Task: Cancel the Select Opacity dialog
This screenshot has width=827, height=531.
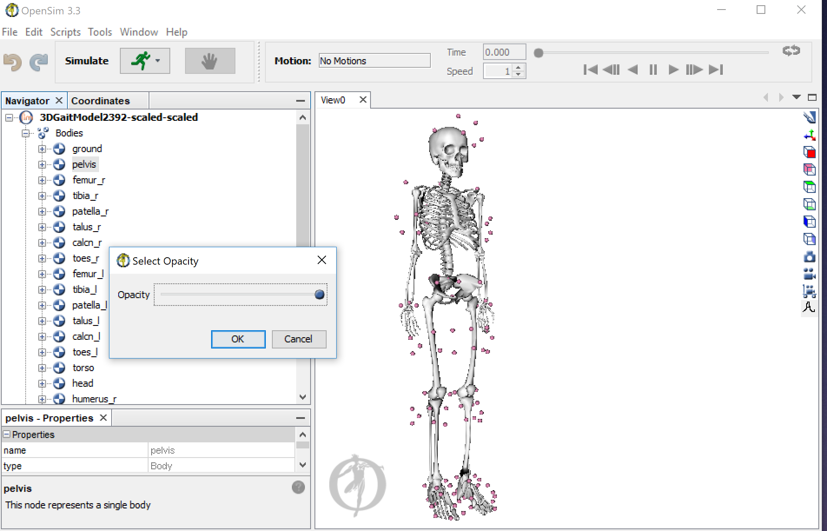Action: (x=298, y=339)
